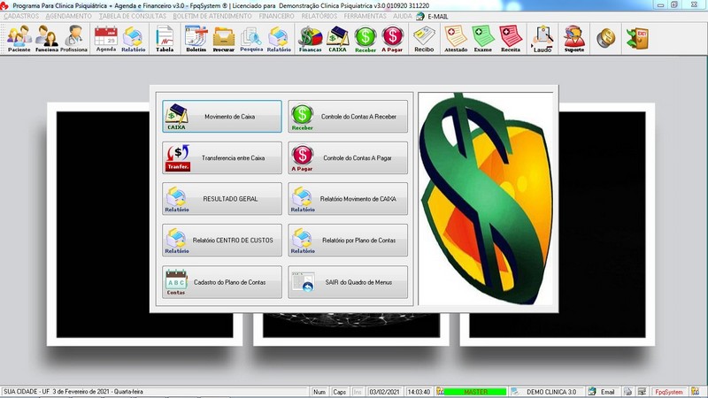Open the Finanças toolbar icon
Viewport: 708px width, 398px height.
(x=311, y=39)
